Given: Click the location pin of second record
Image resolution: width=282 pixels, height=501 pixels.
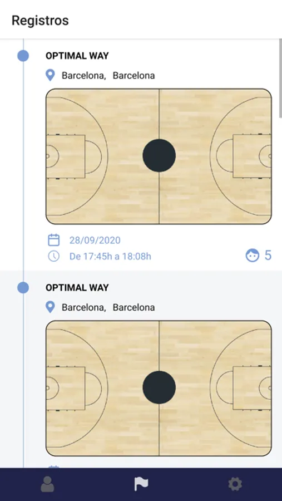Looking at the screenshot, I should [50, 307].
